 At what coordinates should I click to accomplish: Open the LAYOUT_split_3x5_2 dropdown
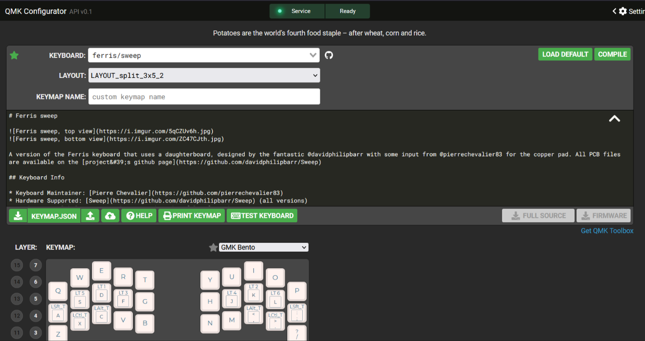[204, 75]
